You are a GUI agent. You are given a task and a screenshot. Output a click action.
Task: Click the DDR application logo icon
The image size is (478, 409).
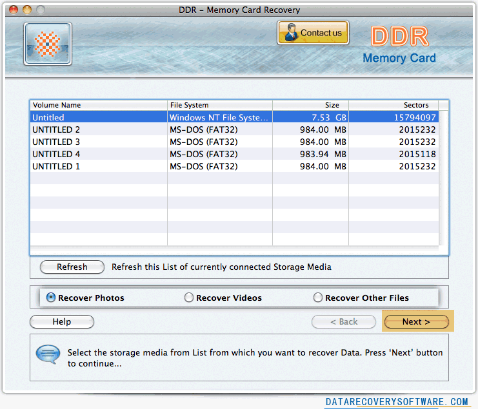48,44
